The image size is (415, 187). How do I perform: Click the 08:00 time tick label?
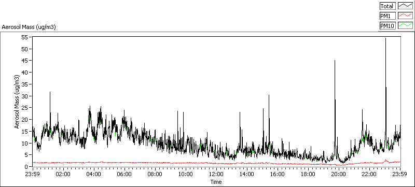tap(155, 174)
